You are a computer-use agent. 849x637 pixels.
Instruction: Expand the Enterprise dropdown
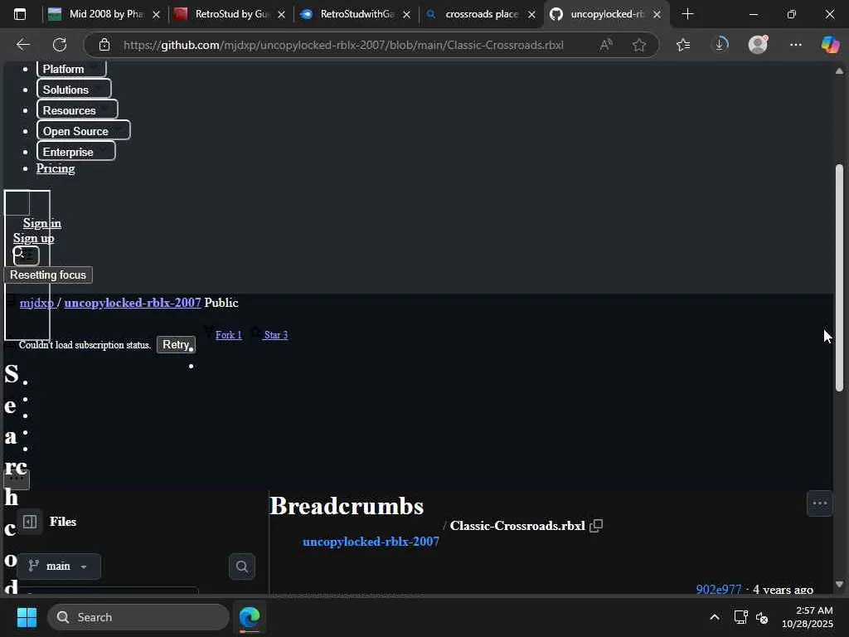pos(75,152)
